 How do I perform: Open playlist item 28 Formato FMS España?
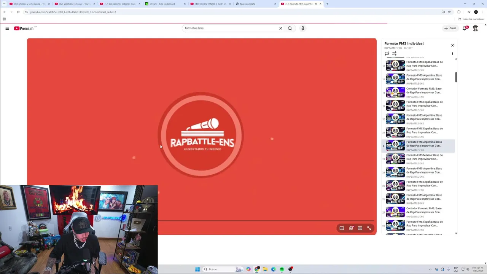pyautogui.click(x=419, y=226)
